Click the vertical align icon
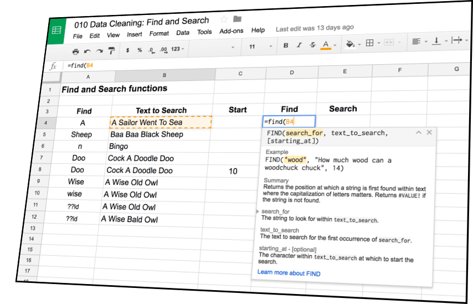This screenshot has height=304, width=473. [x=436, y=41]
